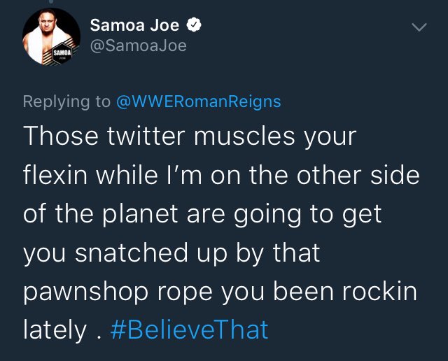This screenshot has width=448, height=361.
Task: Click the verified checkmark badge
Action: [194, 25]
